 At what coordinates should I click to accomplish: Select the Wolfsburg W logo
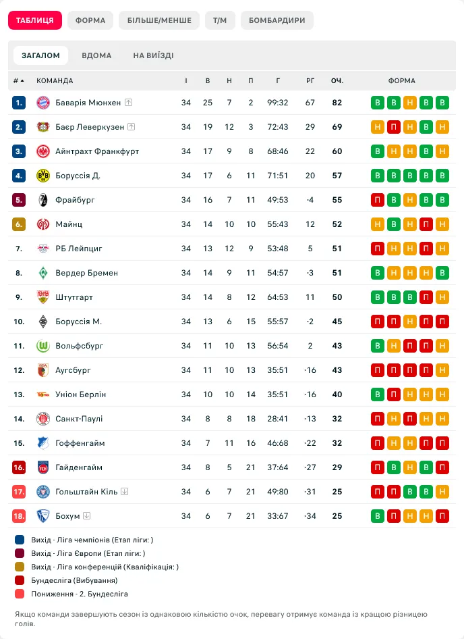pyautogui.click(x=42, y=346)
